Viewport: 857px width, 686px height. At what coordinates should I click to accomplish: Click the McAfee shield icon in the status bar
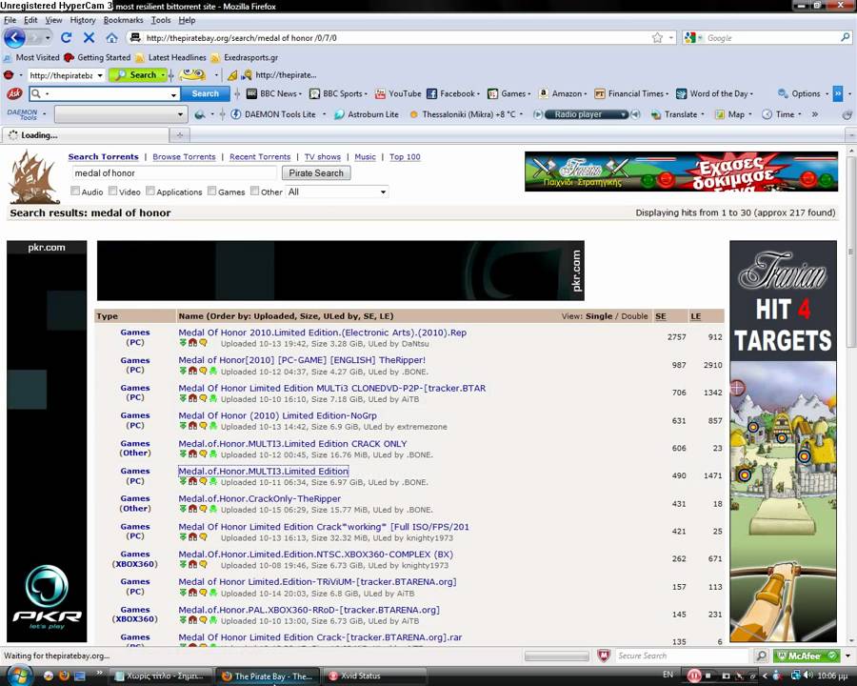(604, 656)
